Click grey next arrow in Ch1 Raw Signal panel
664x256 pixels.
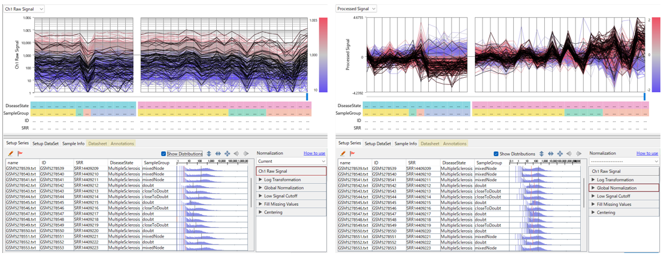tap(245, 154)
